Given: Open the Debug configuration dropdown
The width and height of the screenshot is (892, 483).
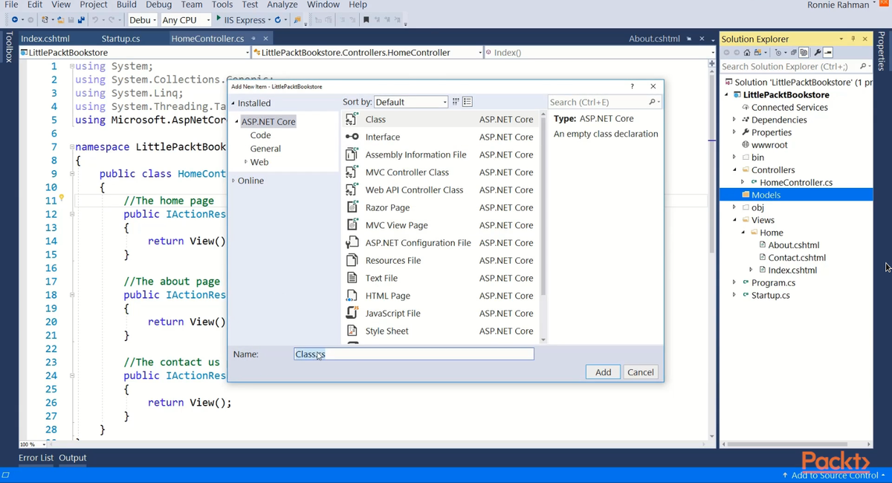Looking at the screenshot, I should point(143,20).
